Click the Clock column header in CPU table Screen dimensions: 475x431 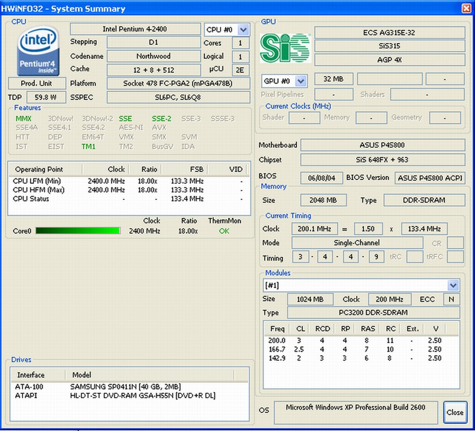(105, 169)
